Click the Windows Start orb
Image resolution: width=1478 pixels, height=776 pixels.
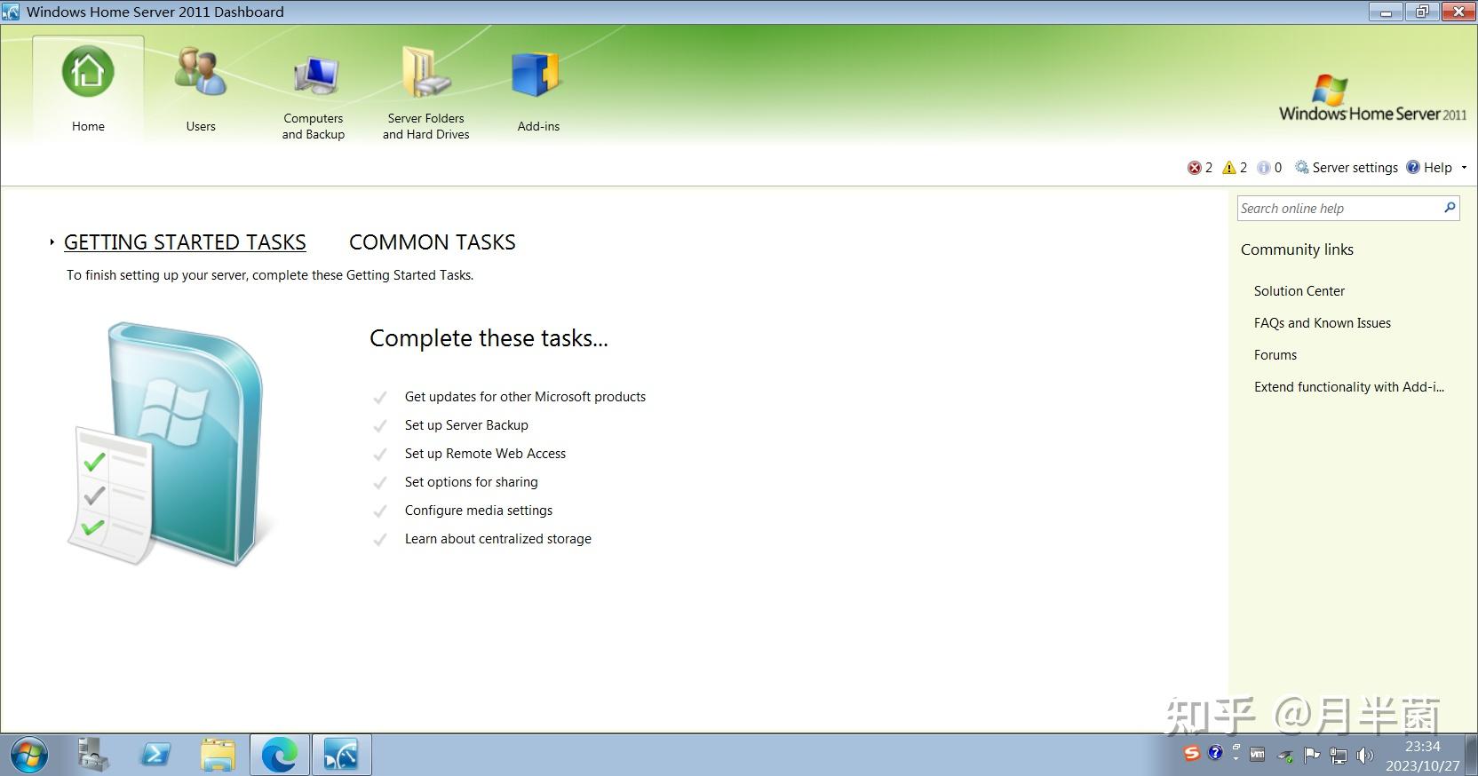tap(28, 756)
